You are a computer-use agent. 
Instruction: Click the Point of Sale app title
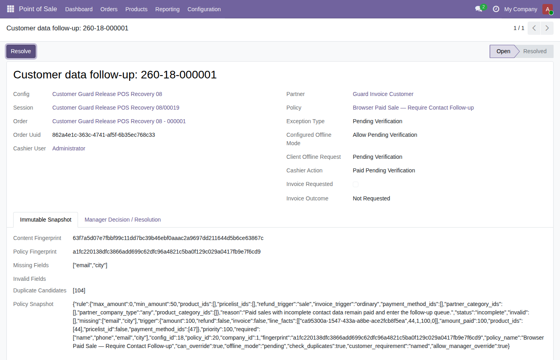pos(38,9)
